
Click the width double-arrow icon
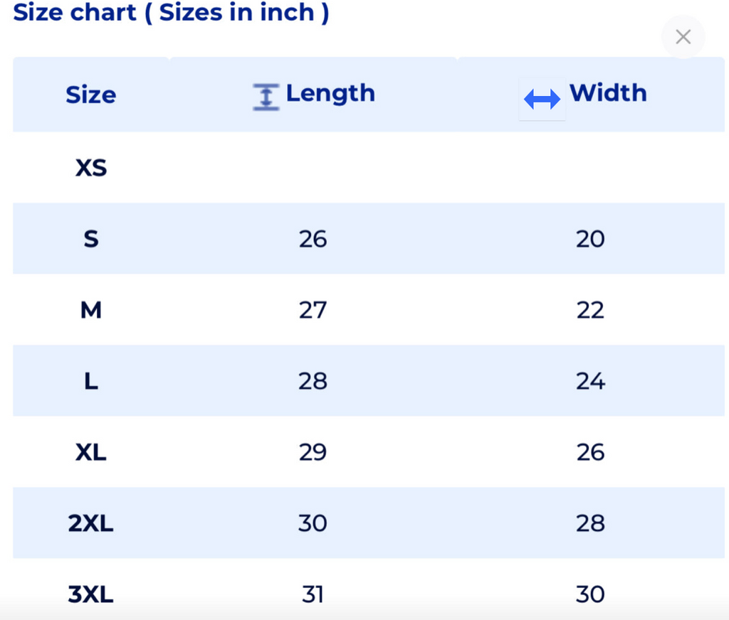tap(542, 100)
